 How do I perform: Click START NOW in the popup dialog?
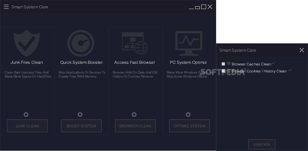click(262, 145)
